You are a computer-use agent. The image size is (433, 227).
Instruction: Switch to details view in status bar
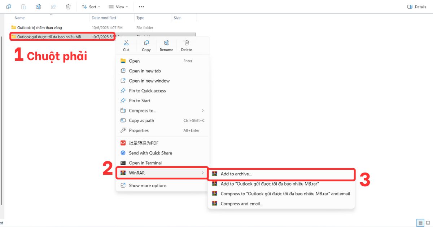coord(420,223)
